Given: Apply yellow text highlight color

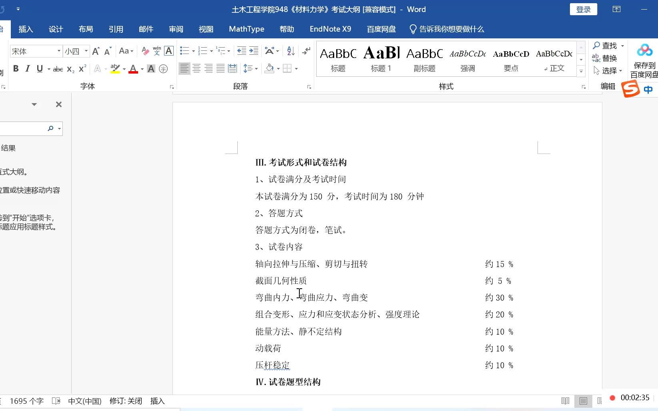Looking at the screenshot, I should point(115,69).
